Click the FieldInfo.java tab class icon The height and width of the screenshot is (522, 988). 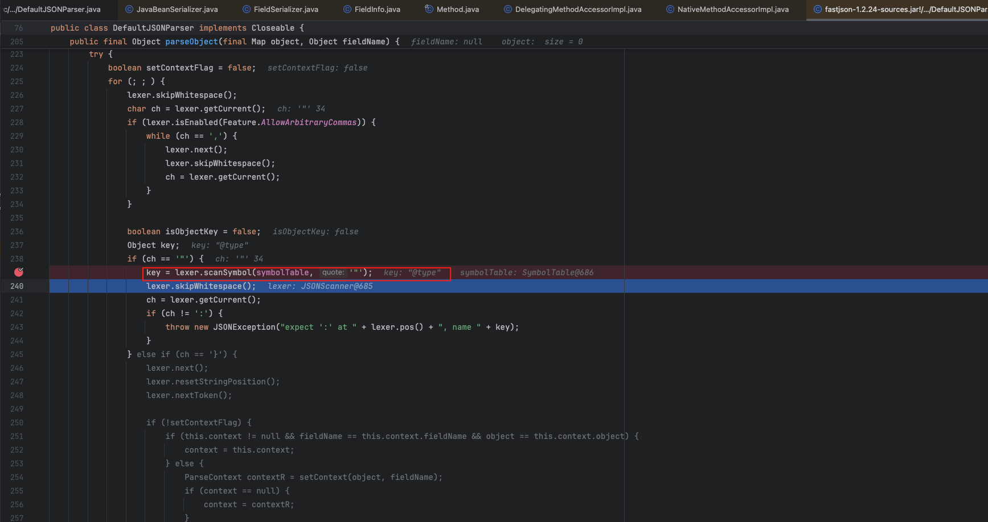coord(347,9)
